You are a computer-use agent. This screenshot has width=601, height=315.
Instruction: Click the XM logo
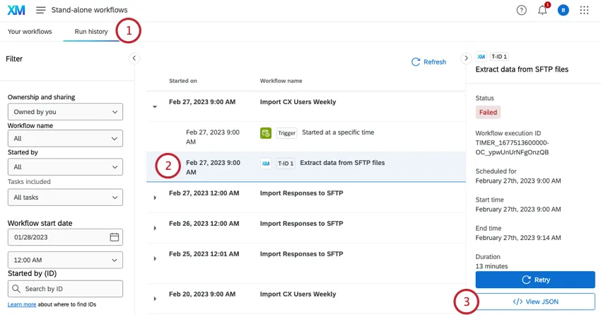point(15,10)
